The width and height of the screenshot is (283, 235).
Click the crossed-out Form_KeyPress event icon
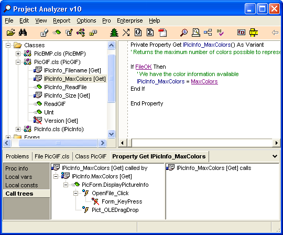[95, 201]
